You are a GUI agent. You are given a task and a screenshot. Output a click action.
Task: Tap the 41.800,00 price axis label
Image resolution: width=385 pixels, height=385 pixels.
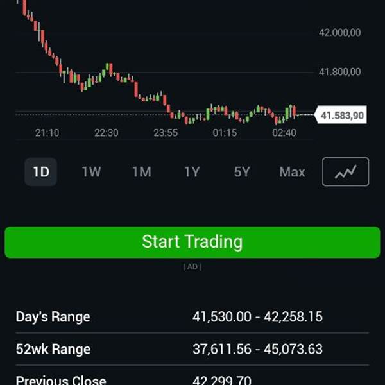[339, 72]
